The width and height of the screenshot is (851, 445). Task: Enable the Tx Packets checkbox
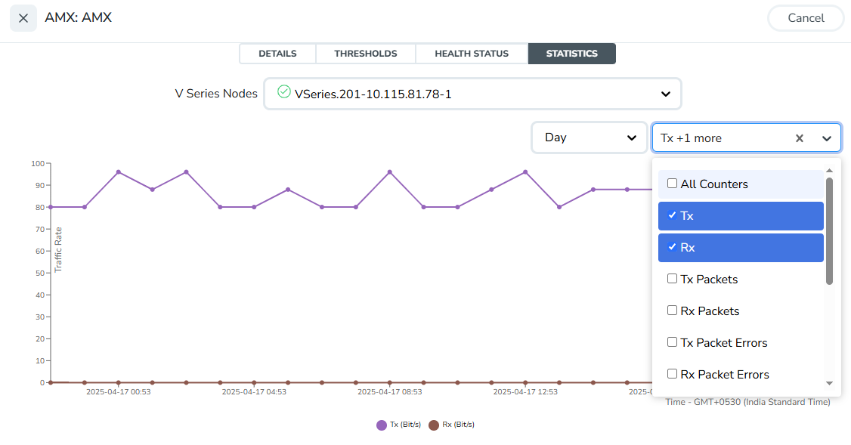coord(672,279)
